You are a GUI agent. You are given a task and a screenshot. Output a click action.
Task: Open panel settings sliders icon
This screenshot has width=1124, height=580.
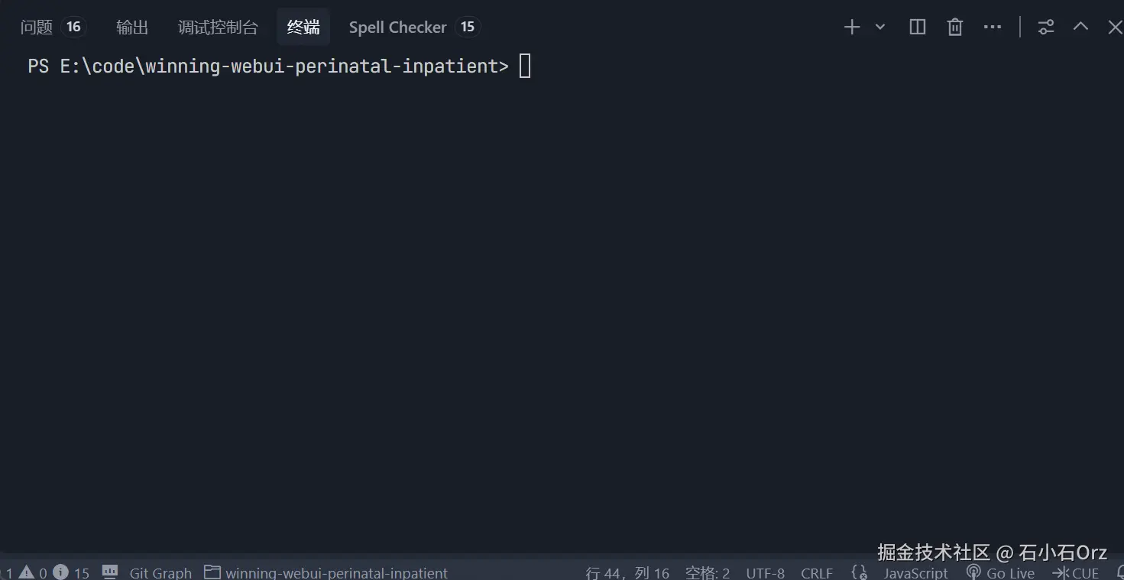[x=1046, y=28]
